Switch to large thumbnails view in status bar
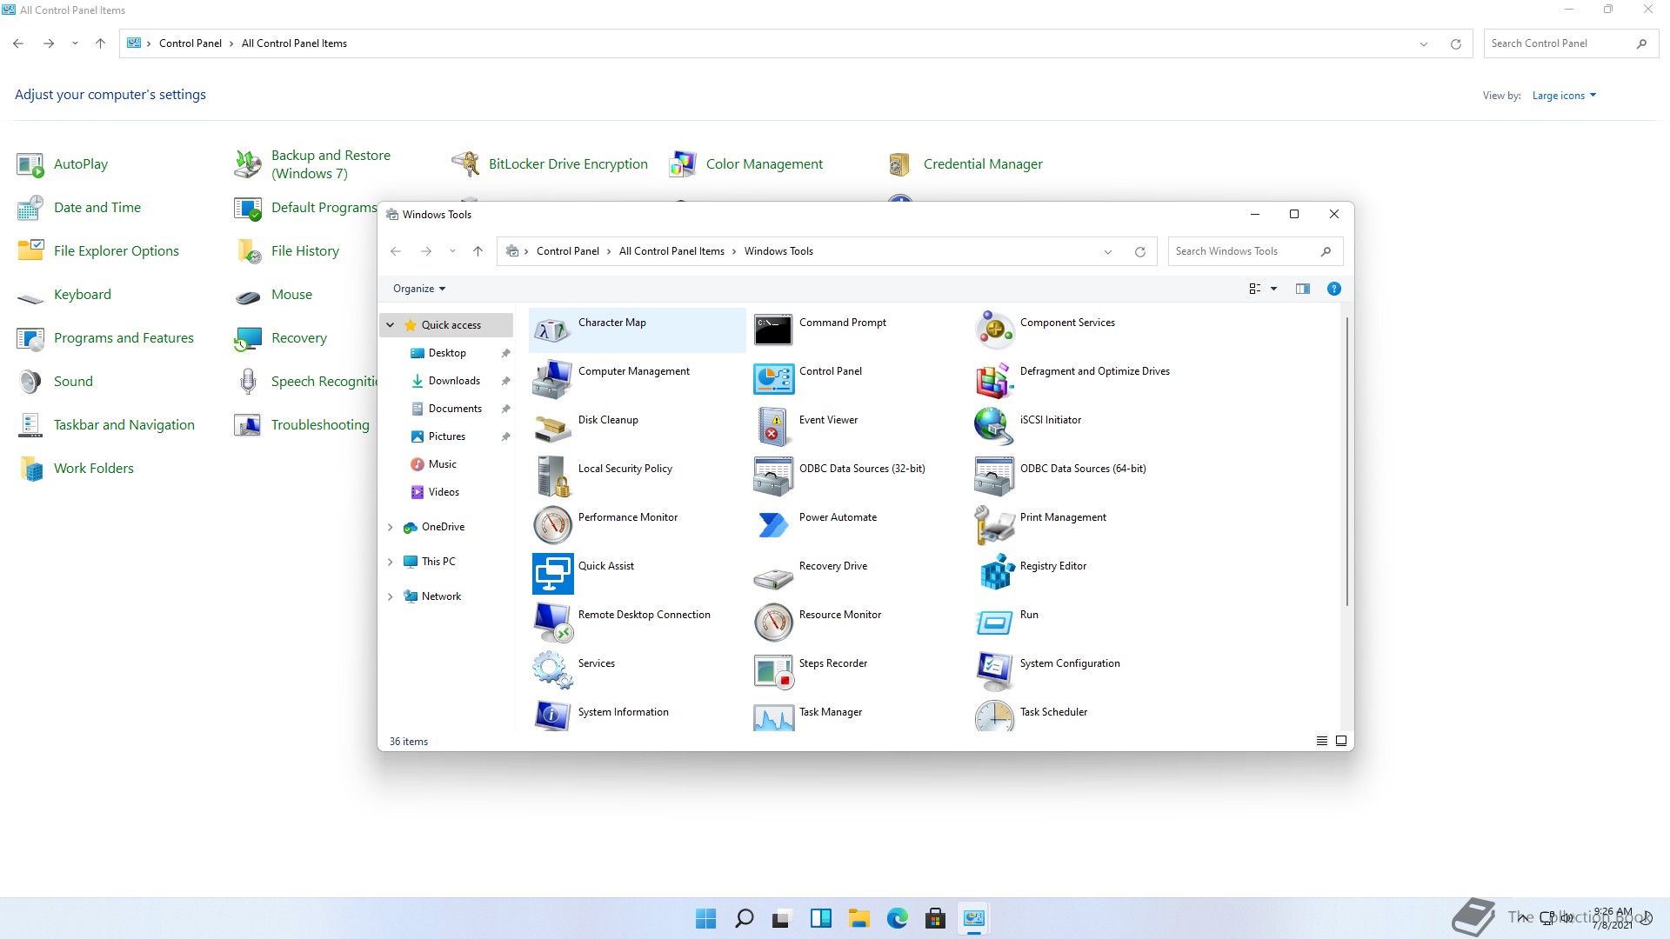 click(1340, 741)
